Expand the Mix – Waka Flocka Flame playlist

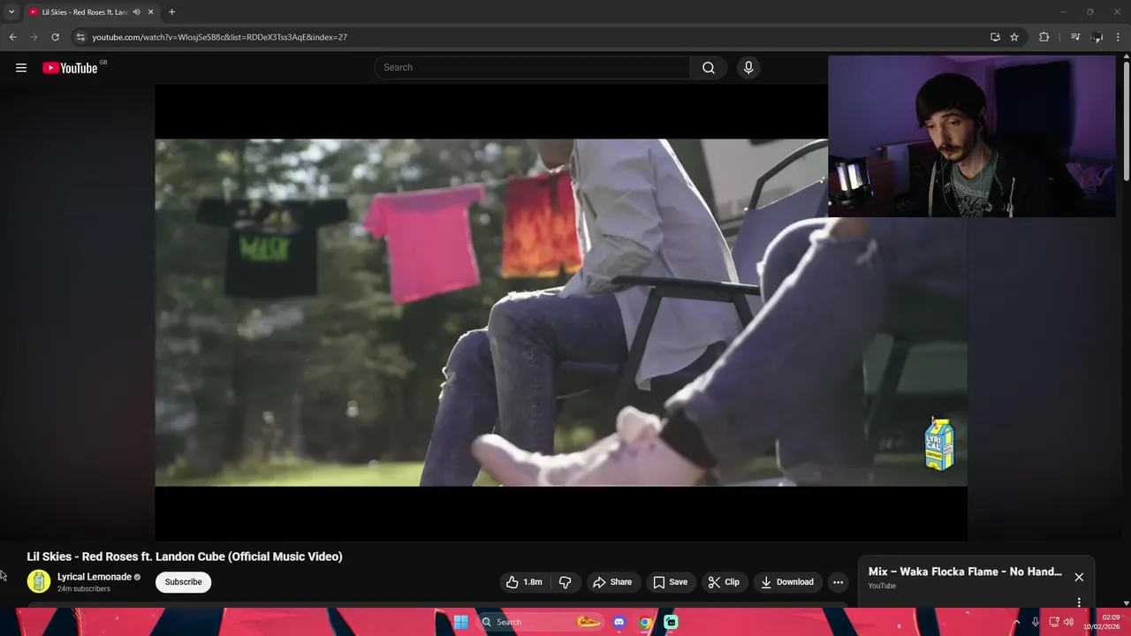[x=965, y=572]
